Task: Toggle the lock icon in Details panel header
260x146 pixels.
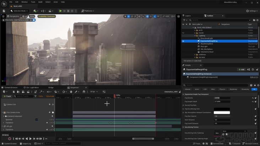Action: click(257, 69)
